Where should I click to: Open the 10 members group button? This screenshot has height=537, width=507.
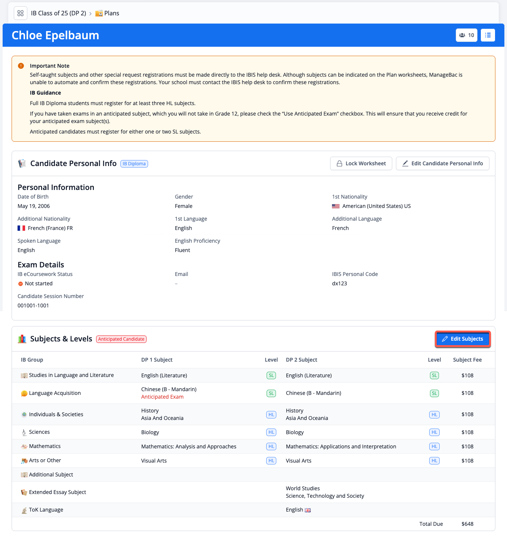[466, 35]
